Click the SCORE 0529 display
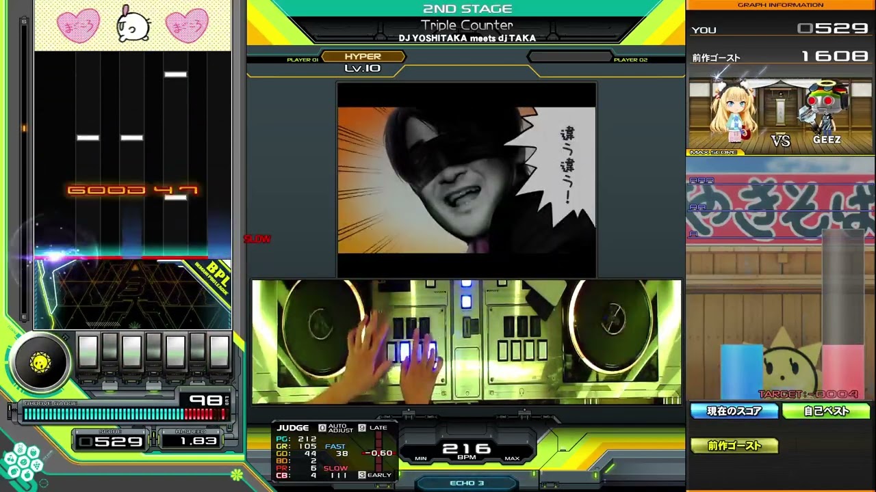The height and width of the screenshot is (492, 876). (x=111, y=441)
